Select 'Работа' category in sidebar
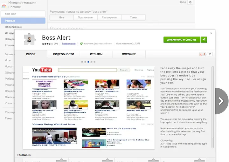The width and height of the screenshot is (229, 162). [x=9, y=79]
